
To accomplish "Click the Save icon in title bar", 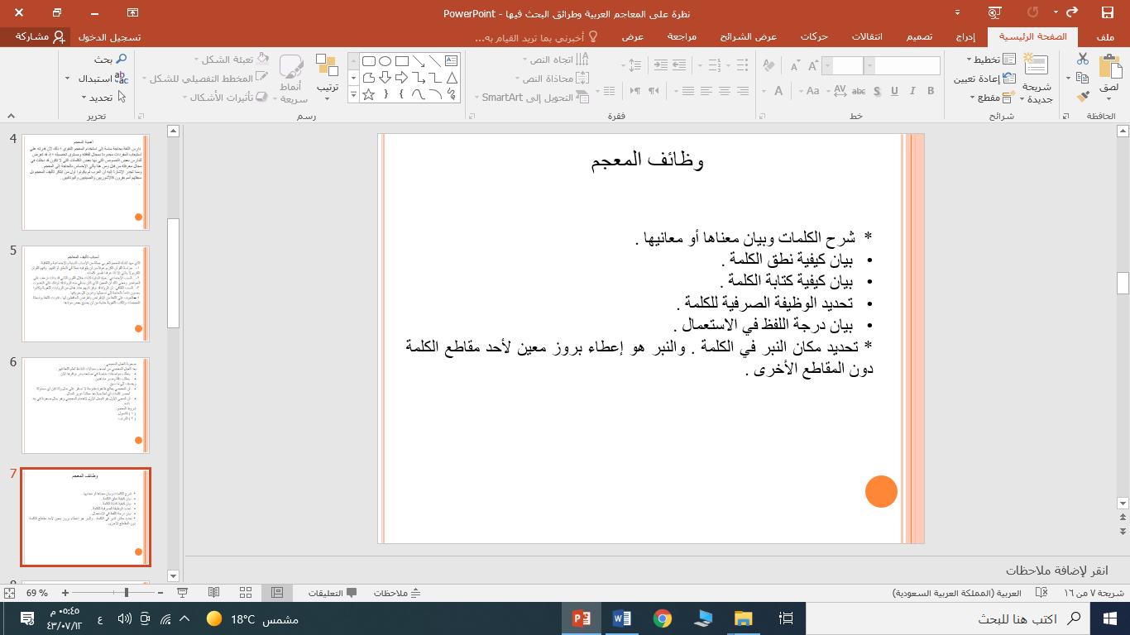I will coord(1107,12).
